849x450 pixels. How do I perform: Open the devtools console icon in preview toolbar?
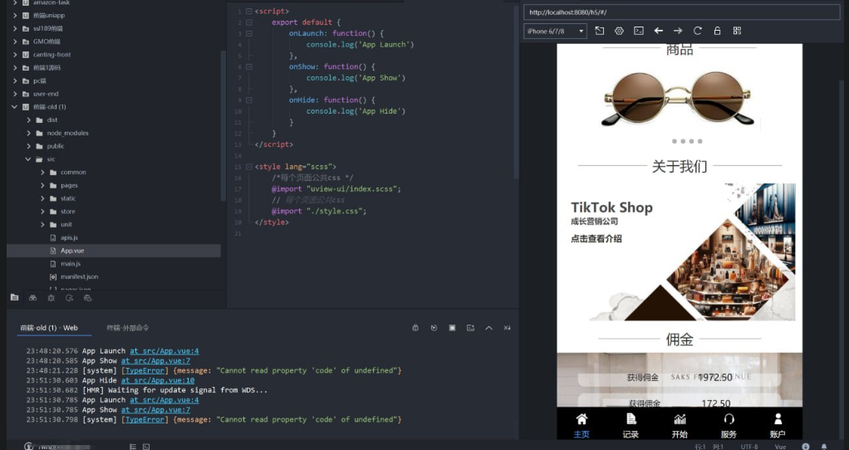[x=639, y=31]
